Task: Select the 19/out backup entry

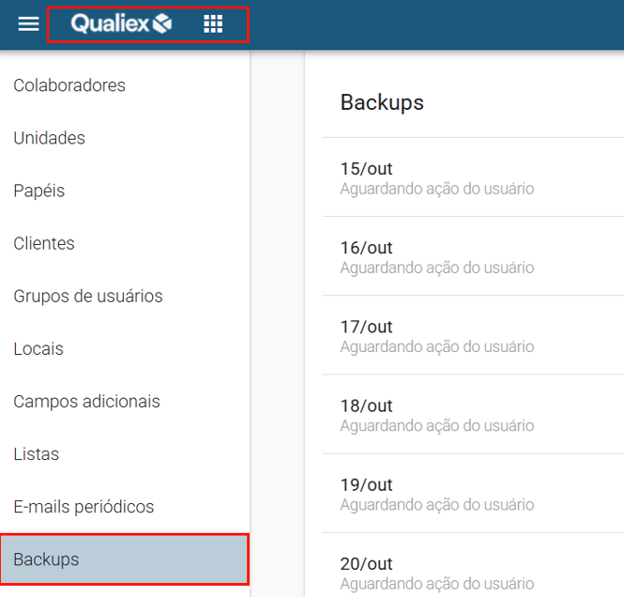Action: click(469, 493)
